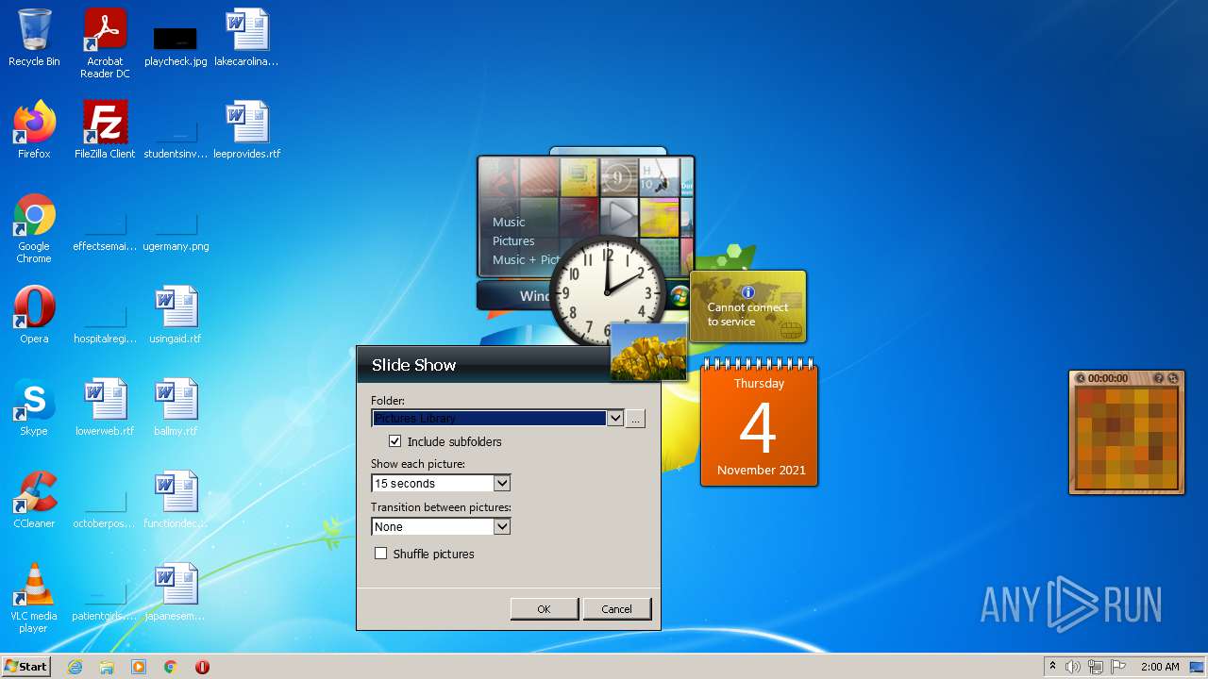Open Acrobat Reader DC shortcut

[105, 43]
